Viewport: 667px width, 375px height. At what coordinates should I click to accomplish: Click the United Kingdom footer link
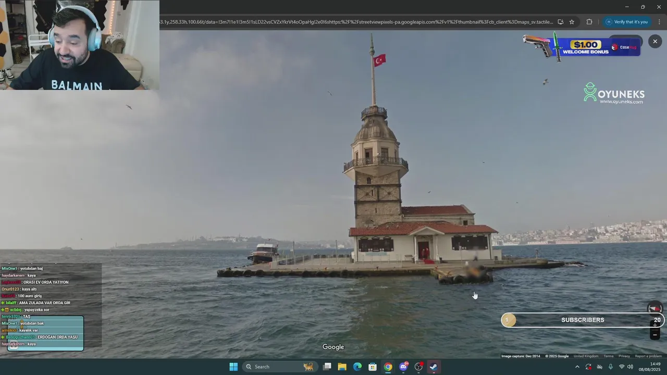pos(586,356)
